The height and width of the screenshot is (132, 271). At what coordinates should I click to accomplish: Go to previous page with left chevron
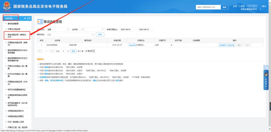point(40,51)
